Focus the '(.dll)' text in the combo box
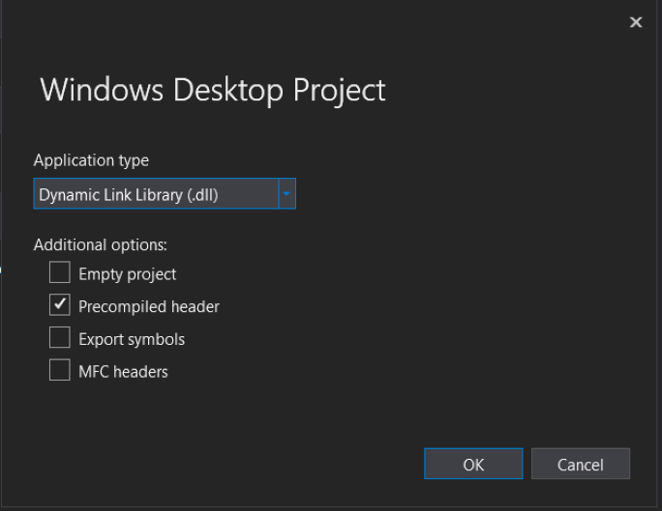The width and height of the screenshot is (662, 511). 202,195
